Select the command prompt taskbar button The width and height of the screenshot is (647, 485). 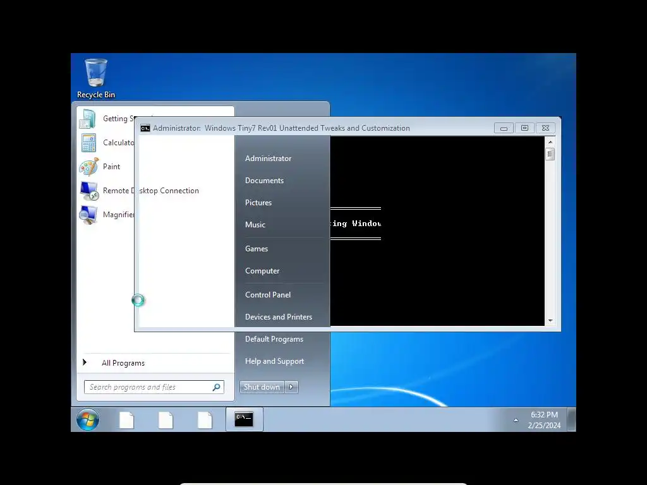(244, 419)
